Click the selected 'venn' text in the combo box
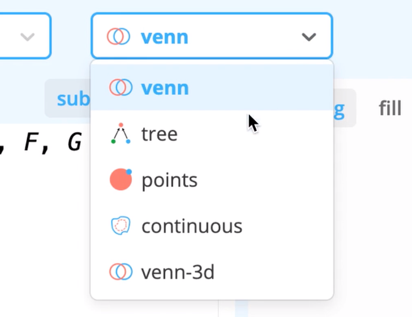 (165, 37)
